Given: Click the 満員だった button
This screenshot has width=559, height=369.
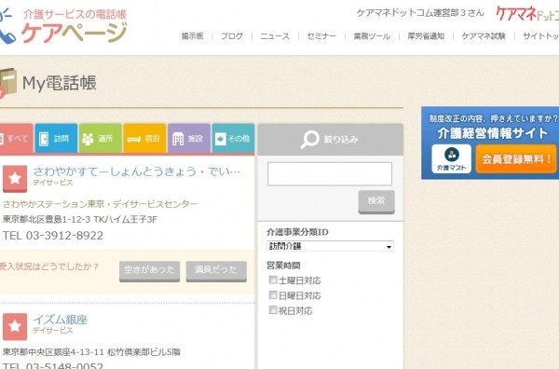Looking at the screenshot, I should tap(216, 271).
